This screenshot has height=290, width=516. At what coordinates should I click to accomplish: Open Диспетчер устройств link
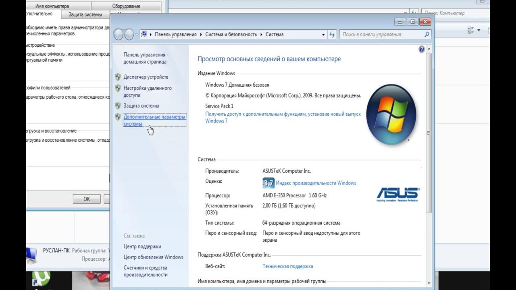coord(146,77)
